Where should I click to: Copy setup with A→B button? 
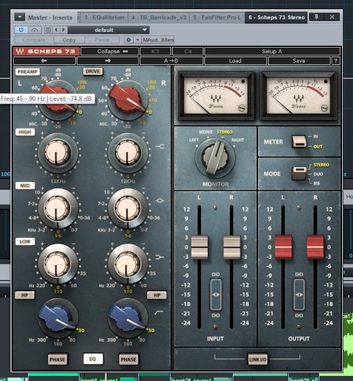click(171, 61)
